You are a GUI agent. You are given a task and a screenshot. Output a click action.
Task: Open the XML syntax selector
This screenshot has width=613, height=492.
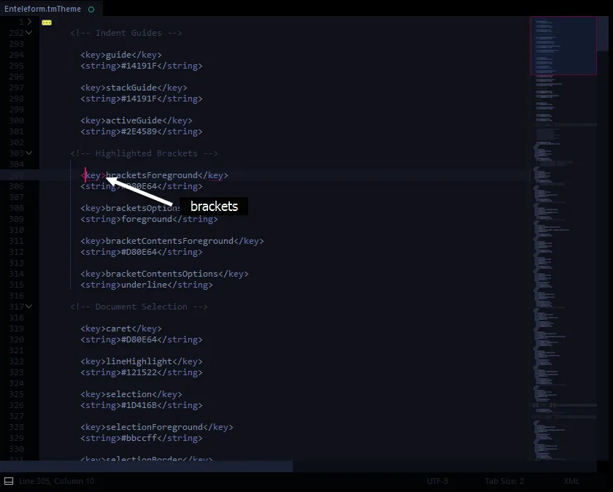571,481
